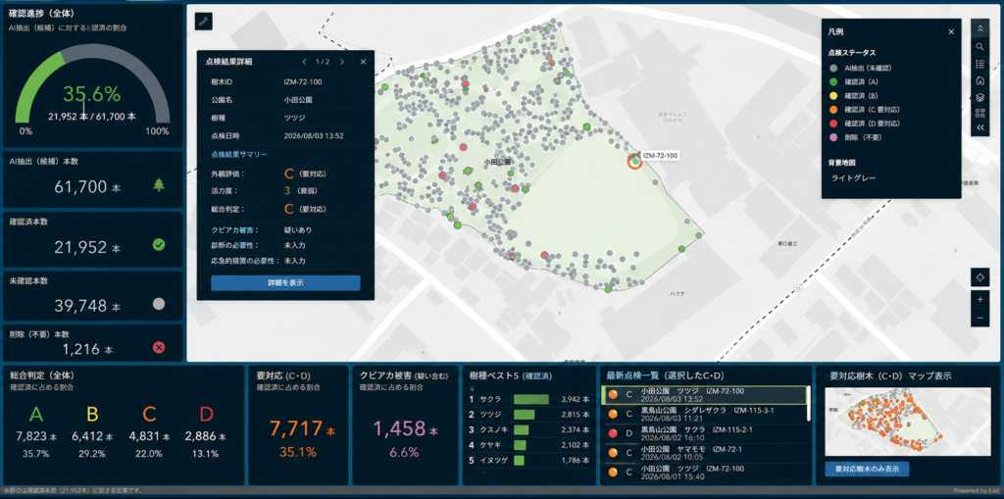Click the ライトグレー basemap entry

click(853, 178)
